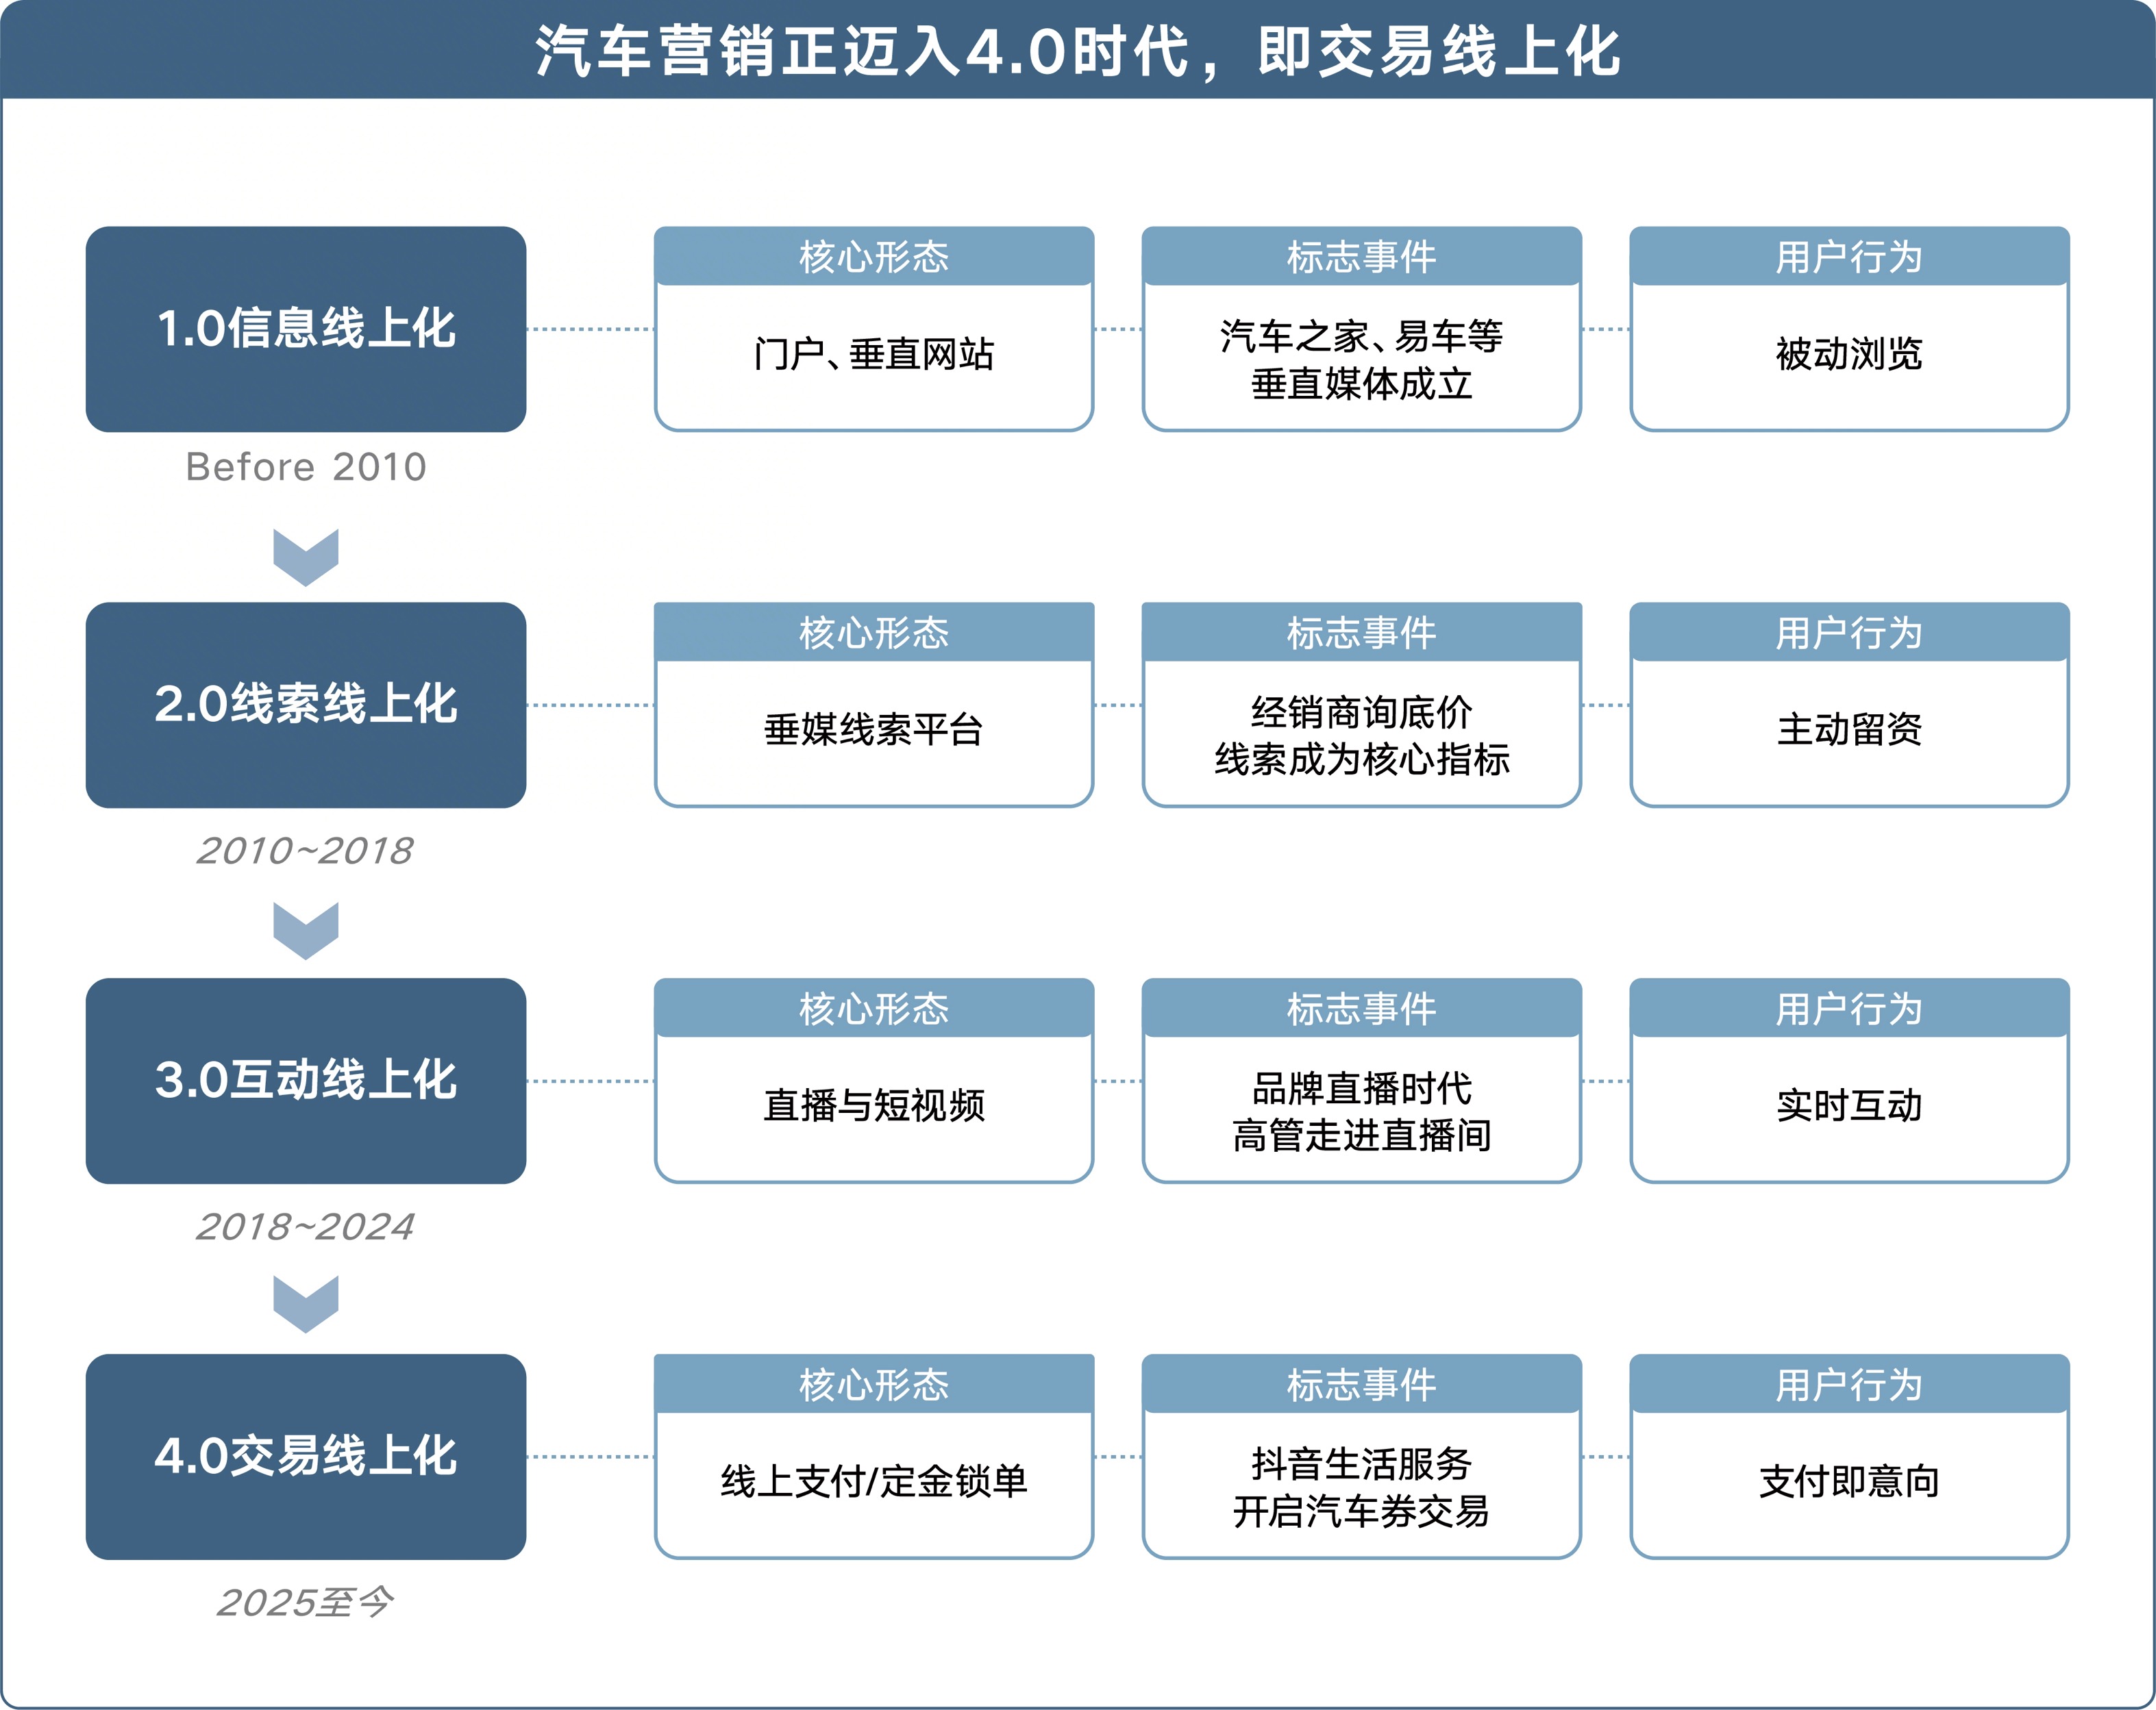Click the 被动浏览 user behavior box
The image size is (2156, 1710).
pos(1849,354)
